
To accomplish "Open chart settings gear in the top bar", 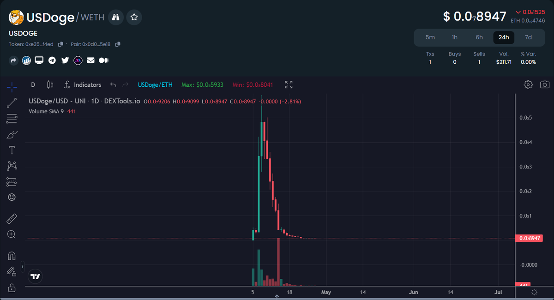I will click(528, 84).
